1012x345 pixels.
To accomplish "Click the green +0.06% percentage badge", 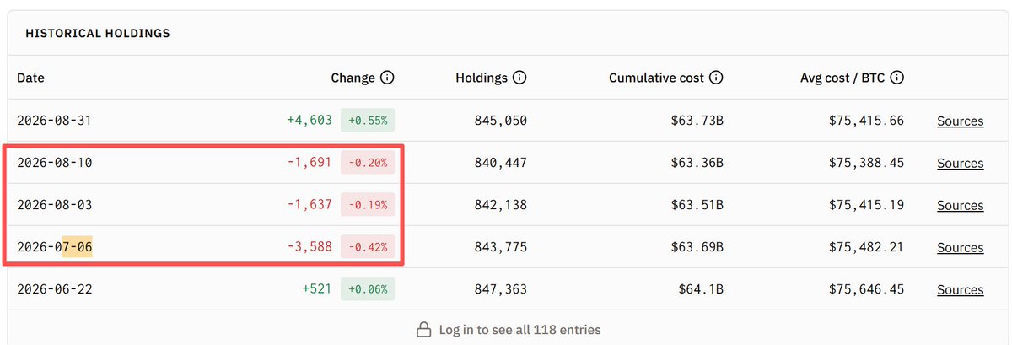I will (368, 289).
